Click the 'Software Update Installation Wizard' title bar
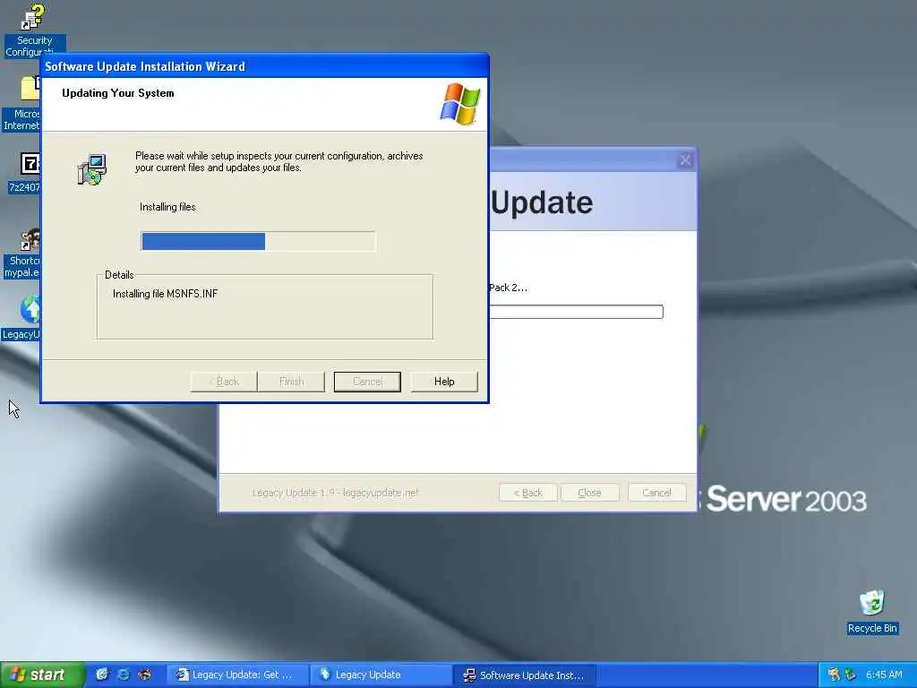This screenshot has height=688, width=917. (264, 66)
